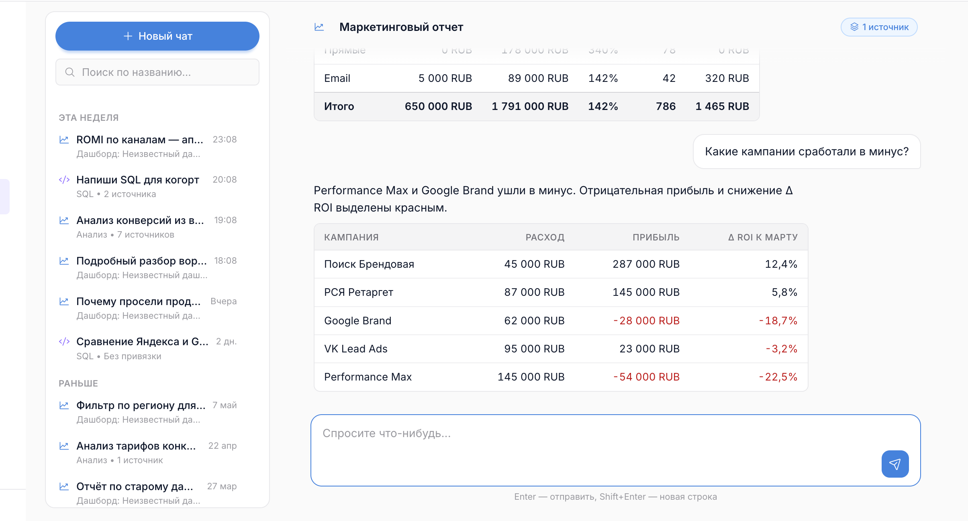The width and height of the screenshot is (968, 521).
Task: Focus the Спросите что-нибудь message box
Action: pyautogui.click(x=615, y=450)
